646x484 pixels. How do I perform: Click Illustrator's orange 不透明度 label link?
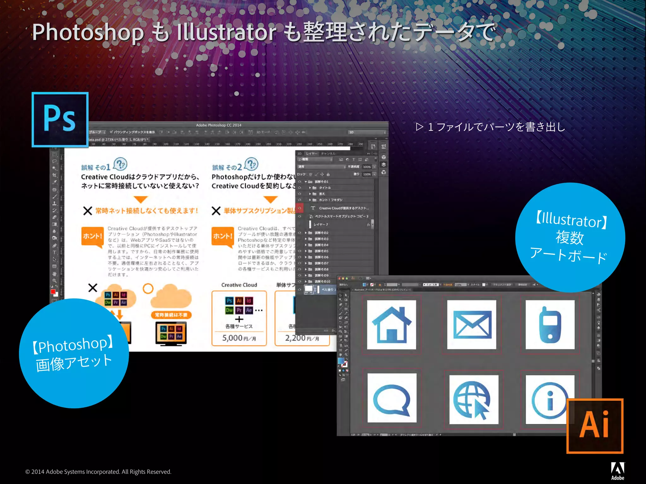(x=447, y=285)
